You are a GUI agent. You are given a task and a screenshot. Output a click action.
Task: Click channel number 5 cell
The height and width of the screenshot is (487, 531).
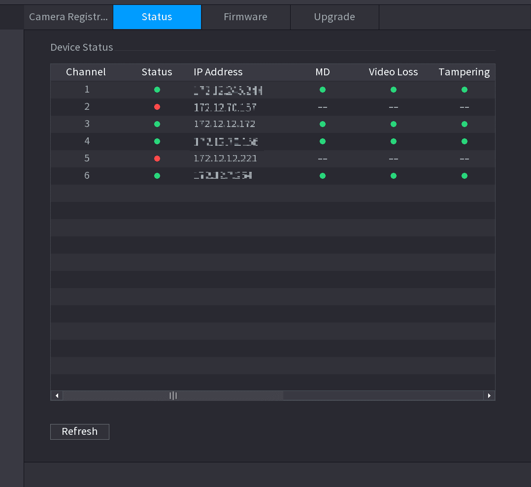(x=87, y=158)
